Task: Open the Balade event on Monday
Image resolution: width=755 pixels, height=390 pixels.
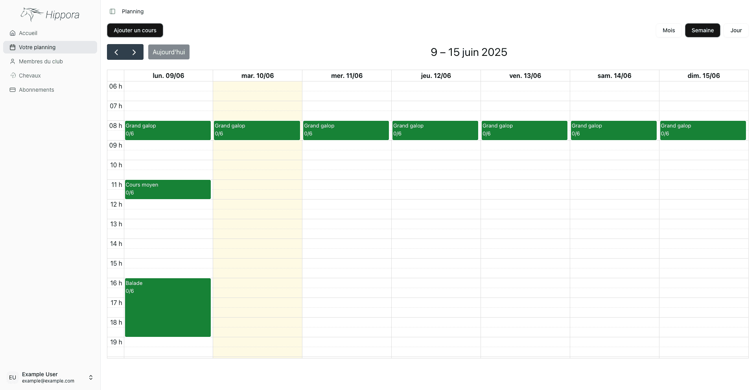Action: tap(168, 307)
